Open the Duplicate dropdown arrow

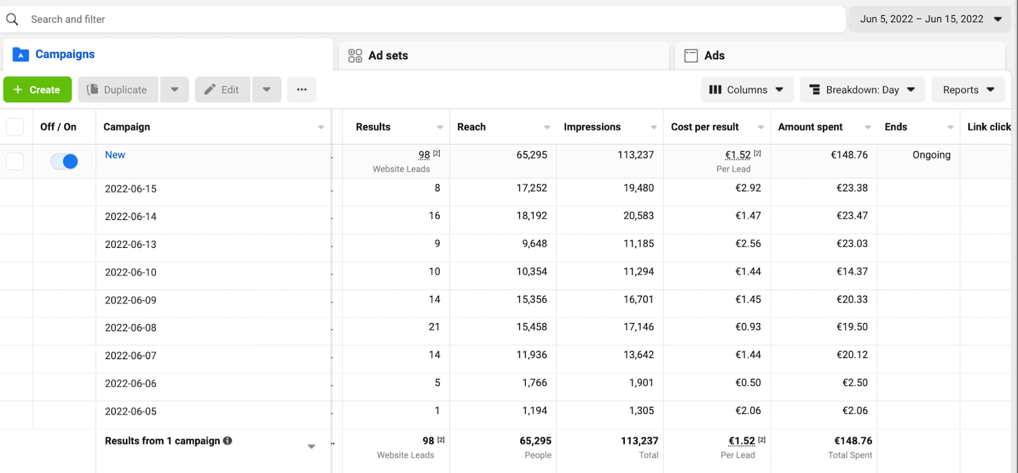coord(174,90)
